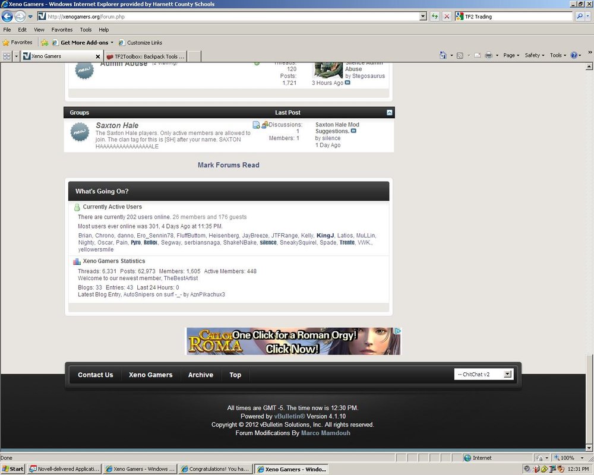Screen dimensions: 594x475
Task: Switch to TF2Toolbox Backpack Tools tab
Action: click(145, 56)
